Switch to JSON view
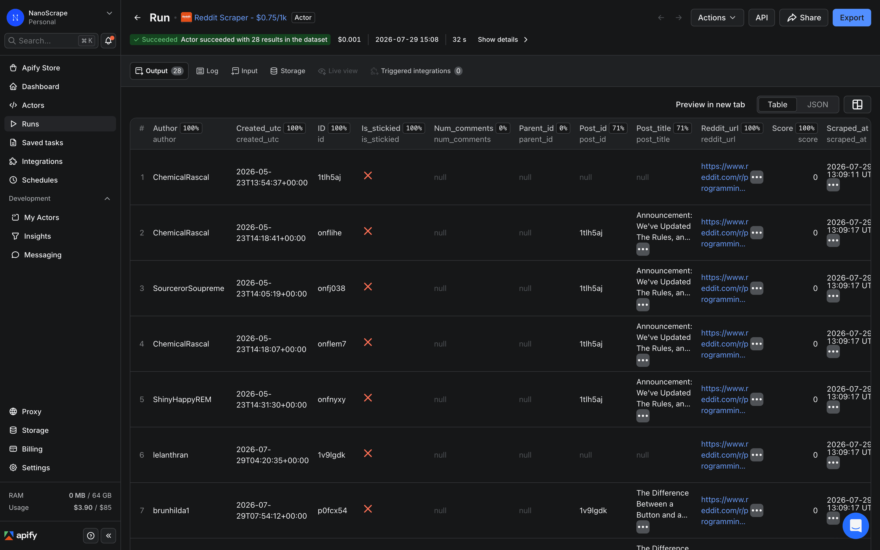Viewport: 880px width, 550px height. coord(818,105)
